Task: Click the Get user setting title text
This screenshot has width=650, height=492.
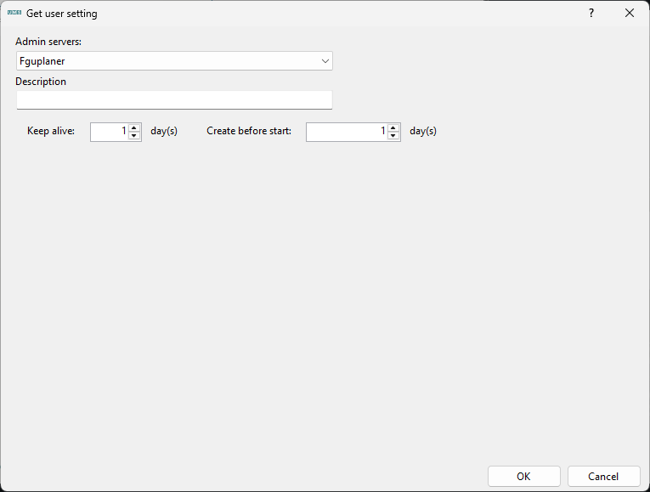Action: pyautogui.click(x=62, y=14)
